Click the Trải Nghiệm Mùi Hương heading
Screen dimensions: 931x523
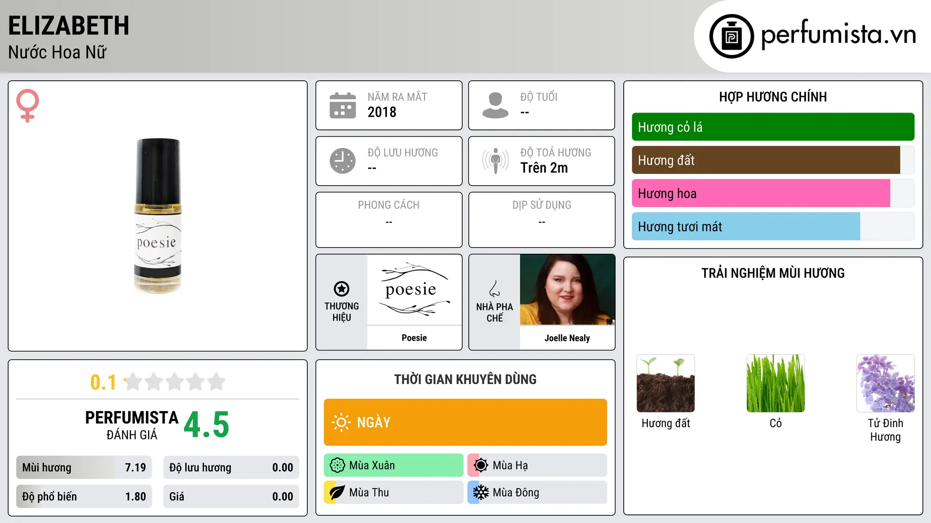point(773,273)
